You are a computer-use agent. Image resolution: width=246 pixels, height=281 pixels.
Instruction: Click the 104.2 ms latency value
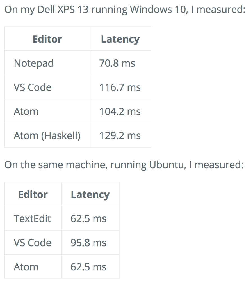click(120, 111)
